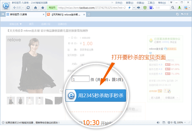
Task: Select the sixth thumbnail in the strip
Action: coord(58,101)
